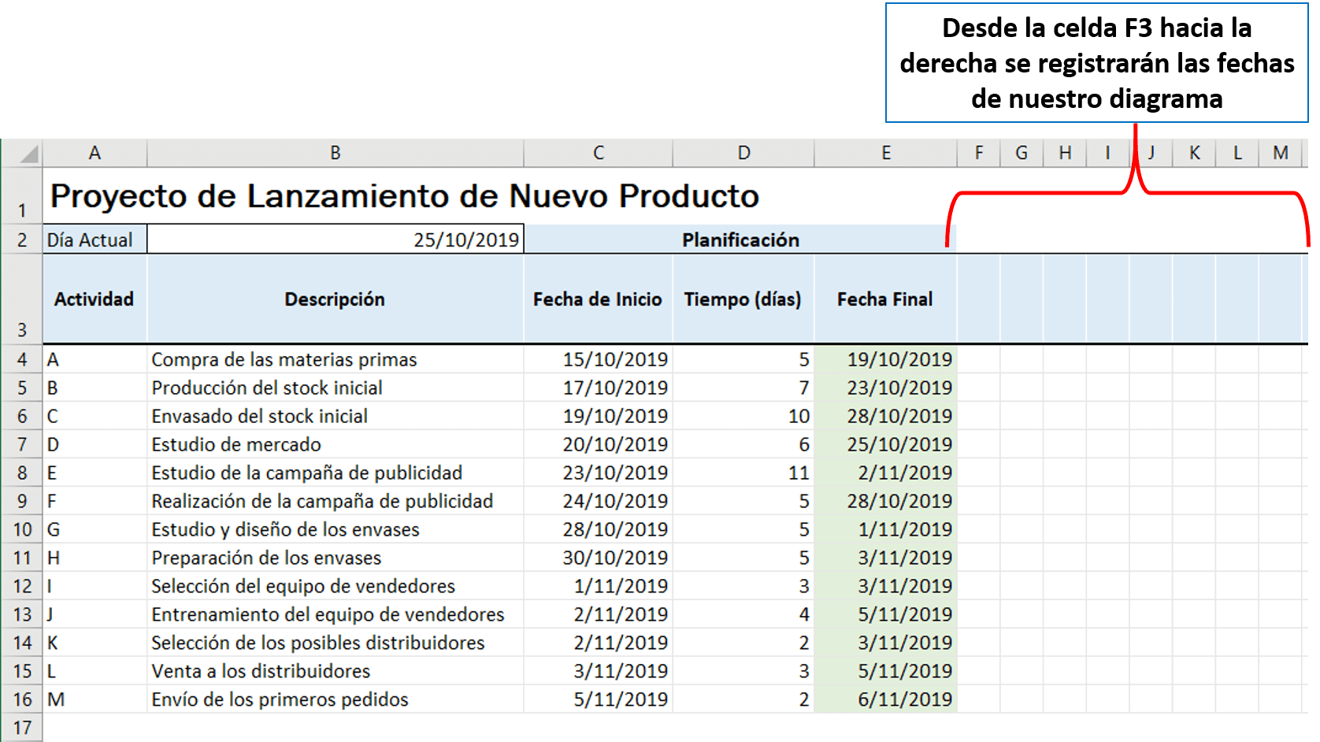Click end date 19/10/2019
The image size is (1320, 742).
[886, 359]
